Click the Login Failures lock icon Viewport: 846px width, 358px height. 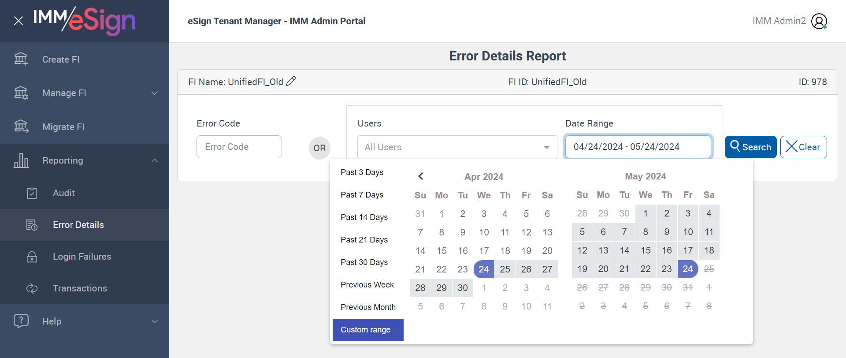[x=32, y=257]
